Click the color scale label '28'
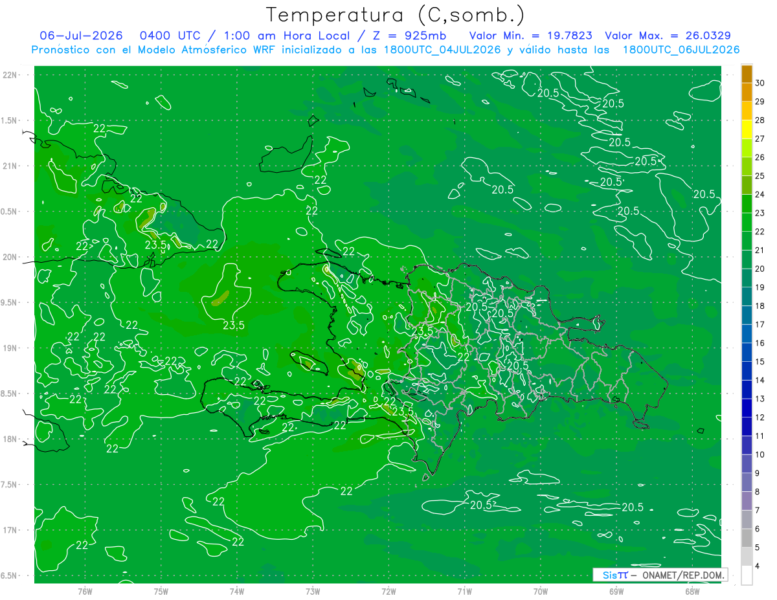Image resolution: width=777 pixels, height=600 pixels. point(760,120)
